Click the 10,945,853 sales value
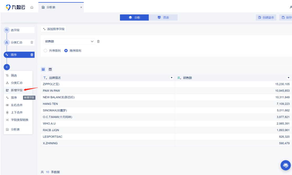Screen dimensions: 292x175 pos(282,91)
